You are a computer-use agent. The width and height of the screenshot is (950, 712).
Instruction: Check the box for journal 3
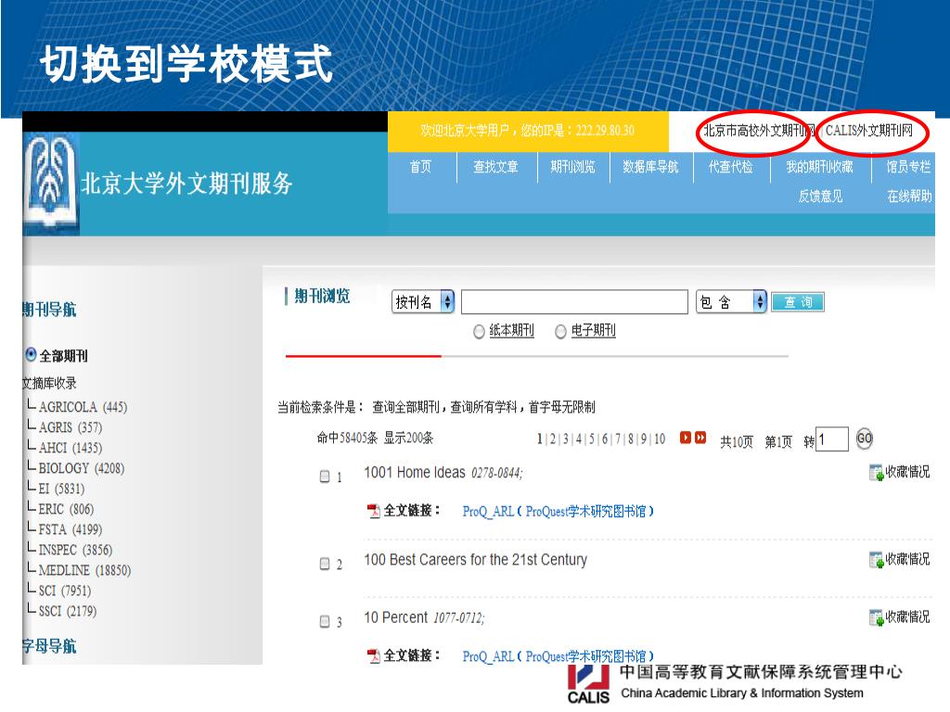(325, 621)
